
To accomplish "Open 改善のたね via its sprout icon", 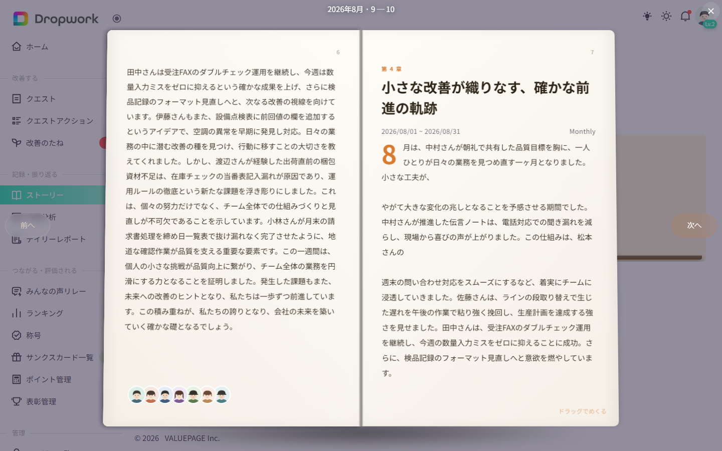I will (17, 143).
